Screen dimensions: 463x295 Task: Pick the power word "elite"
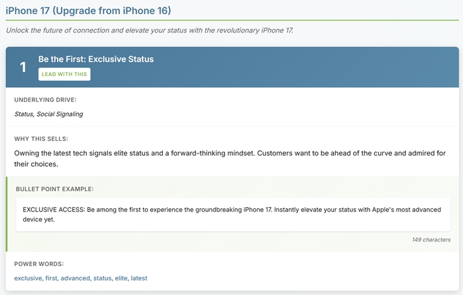[x=122, y=278]
